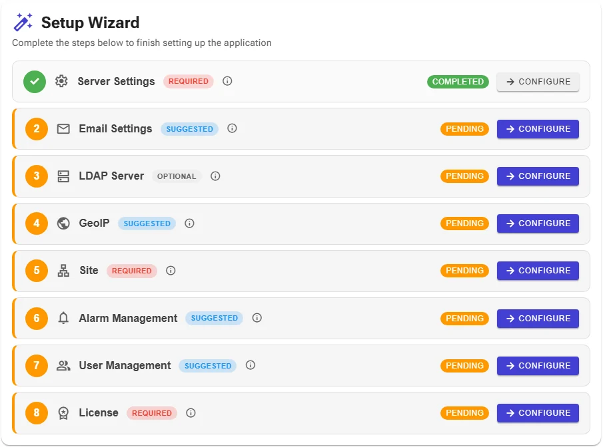603x447 pixels.
Task: Click the PENDING badge for Email Settings
Action: coord(464,128)
